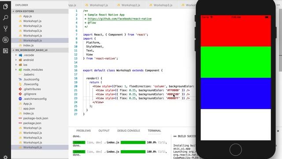The width and height of the screenshot is (282, 159).
Task: Click the .gitattributes file icon
Action: pyautogui.click(x=20, y=89)
